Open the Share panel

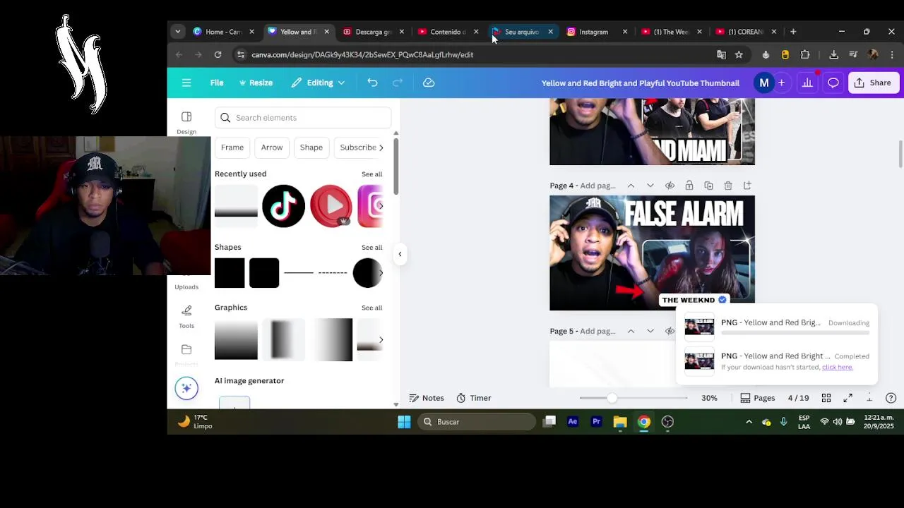coord(873,83)
